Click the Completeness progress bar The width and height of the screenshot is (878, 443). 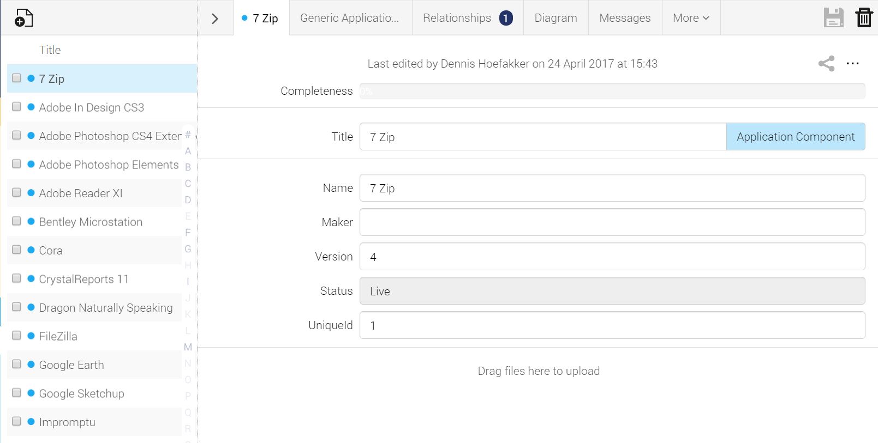(612, 91)
